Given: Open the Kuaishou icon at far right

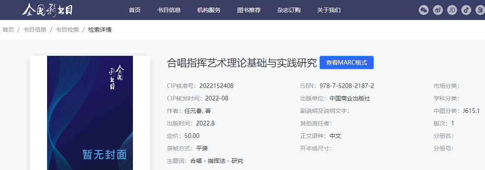Looking at the screenshot, I should point(480,10).
